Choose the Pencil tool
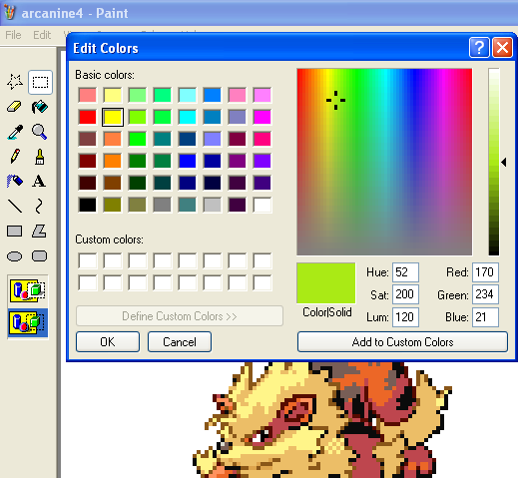This screenshot has width=518, height=478. (15, 157)
